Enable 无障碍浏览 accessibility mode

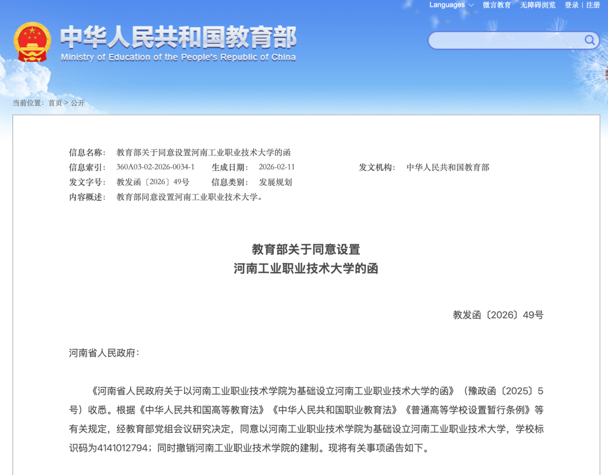click(x=538, y=5)
